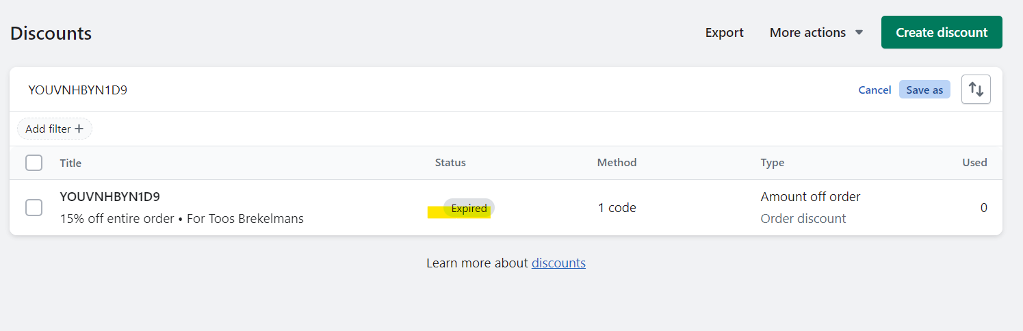Tick the select-all checkbox in header

pyautogui.click(x=34, y=163)
